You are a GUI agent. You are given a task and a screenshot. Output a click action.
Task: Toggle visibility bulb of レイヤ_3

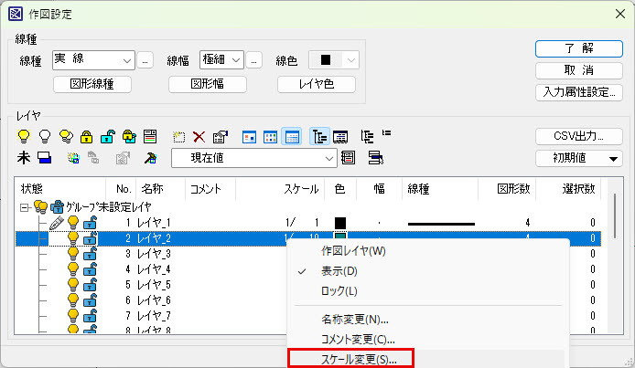73,253
